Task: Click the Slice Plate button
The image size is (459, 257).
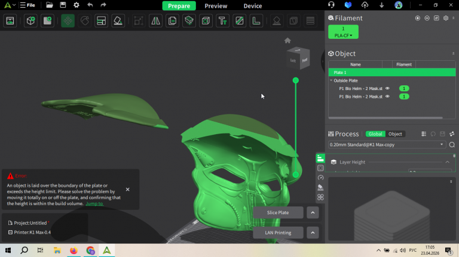Action: click(278, 212)
